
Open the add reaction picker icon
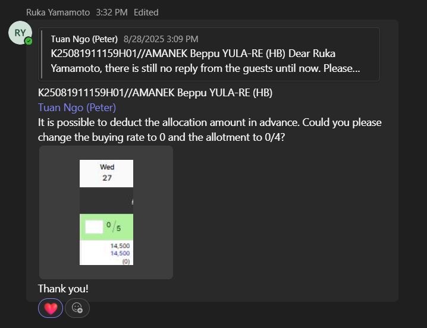click(x=77, y=308)
